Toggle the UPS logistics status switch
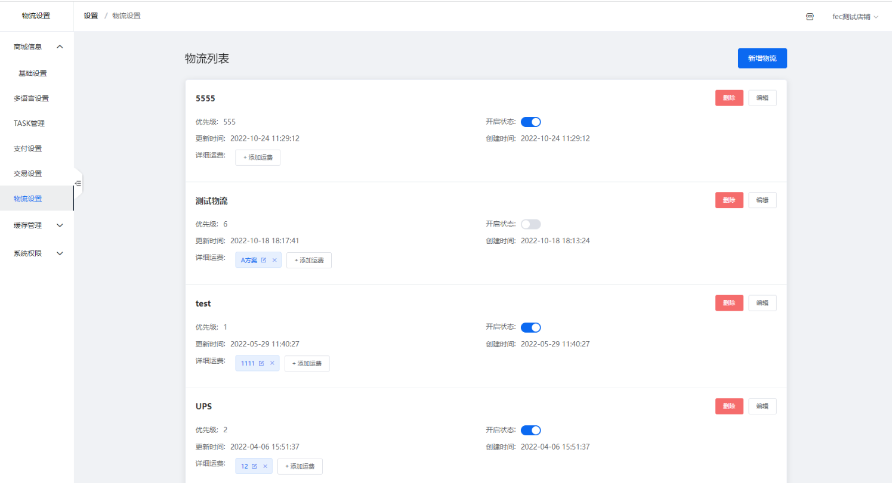The width and height of the screenshot is (892, 483). [530, 430]
